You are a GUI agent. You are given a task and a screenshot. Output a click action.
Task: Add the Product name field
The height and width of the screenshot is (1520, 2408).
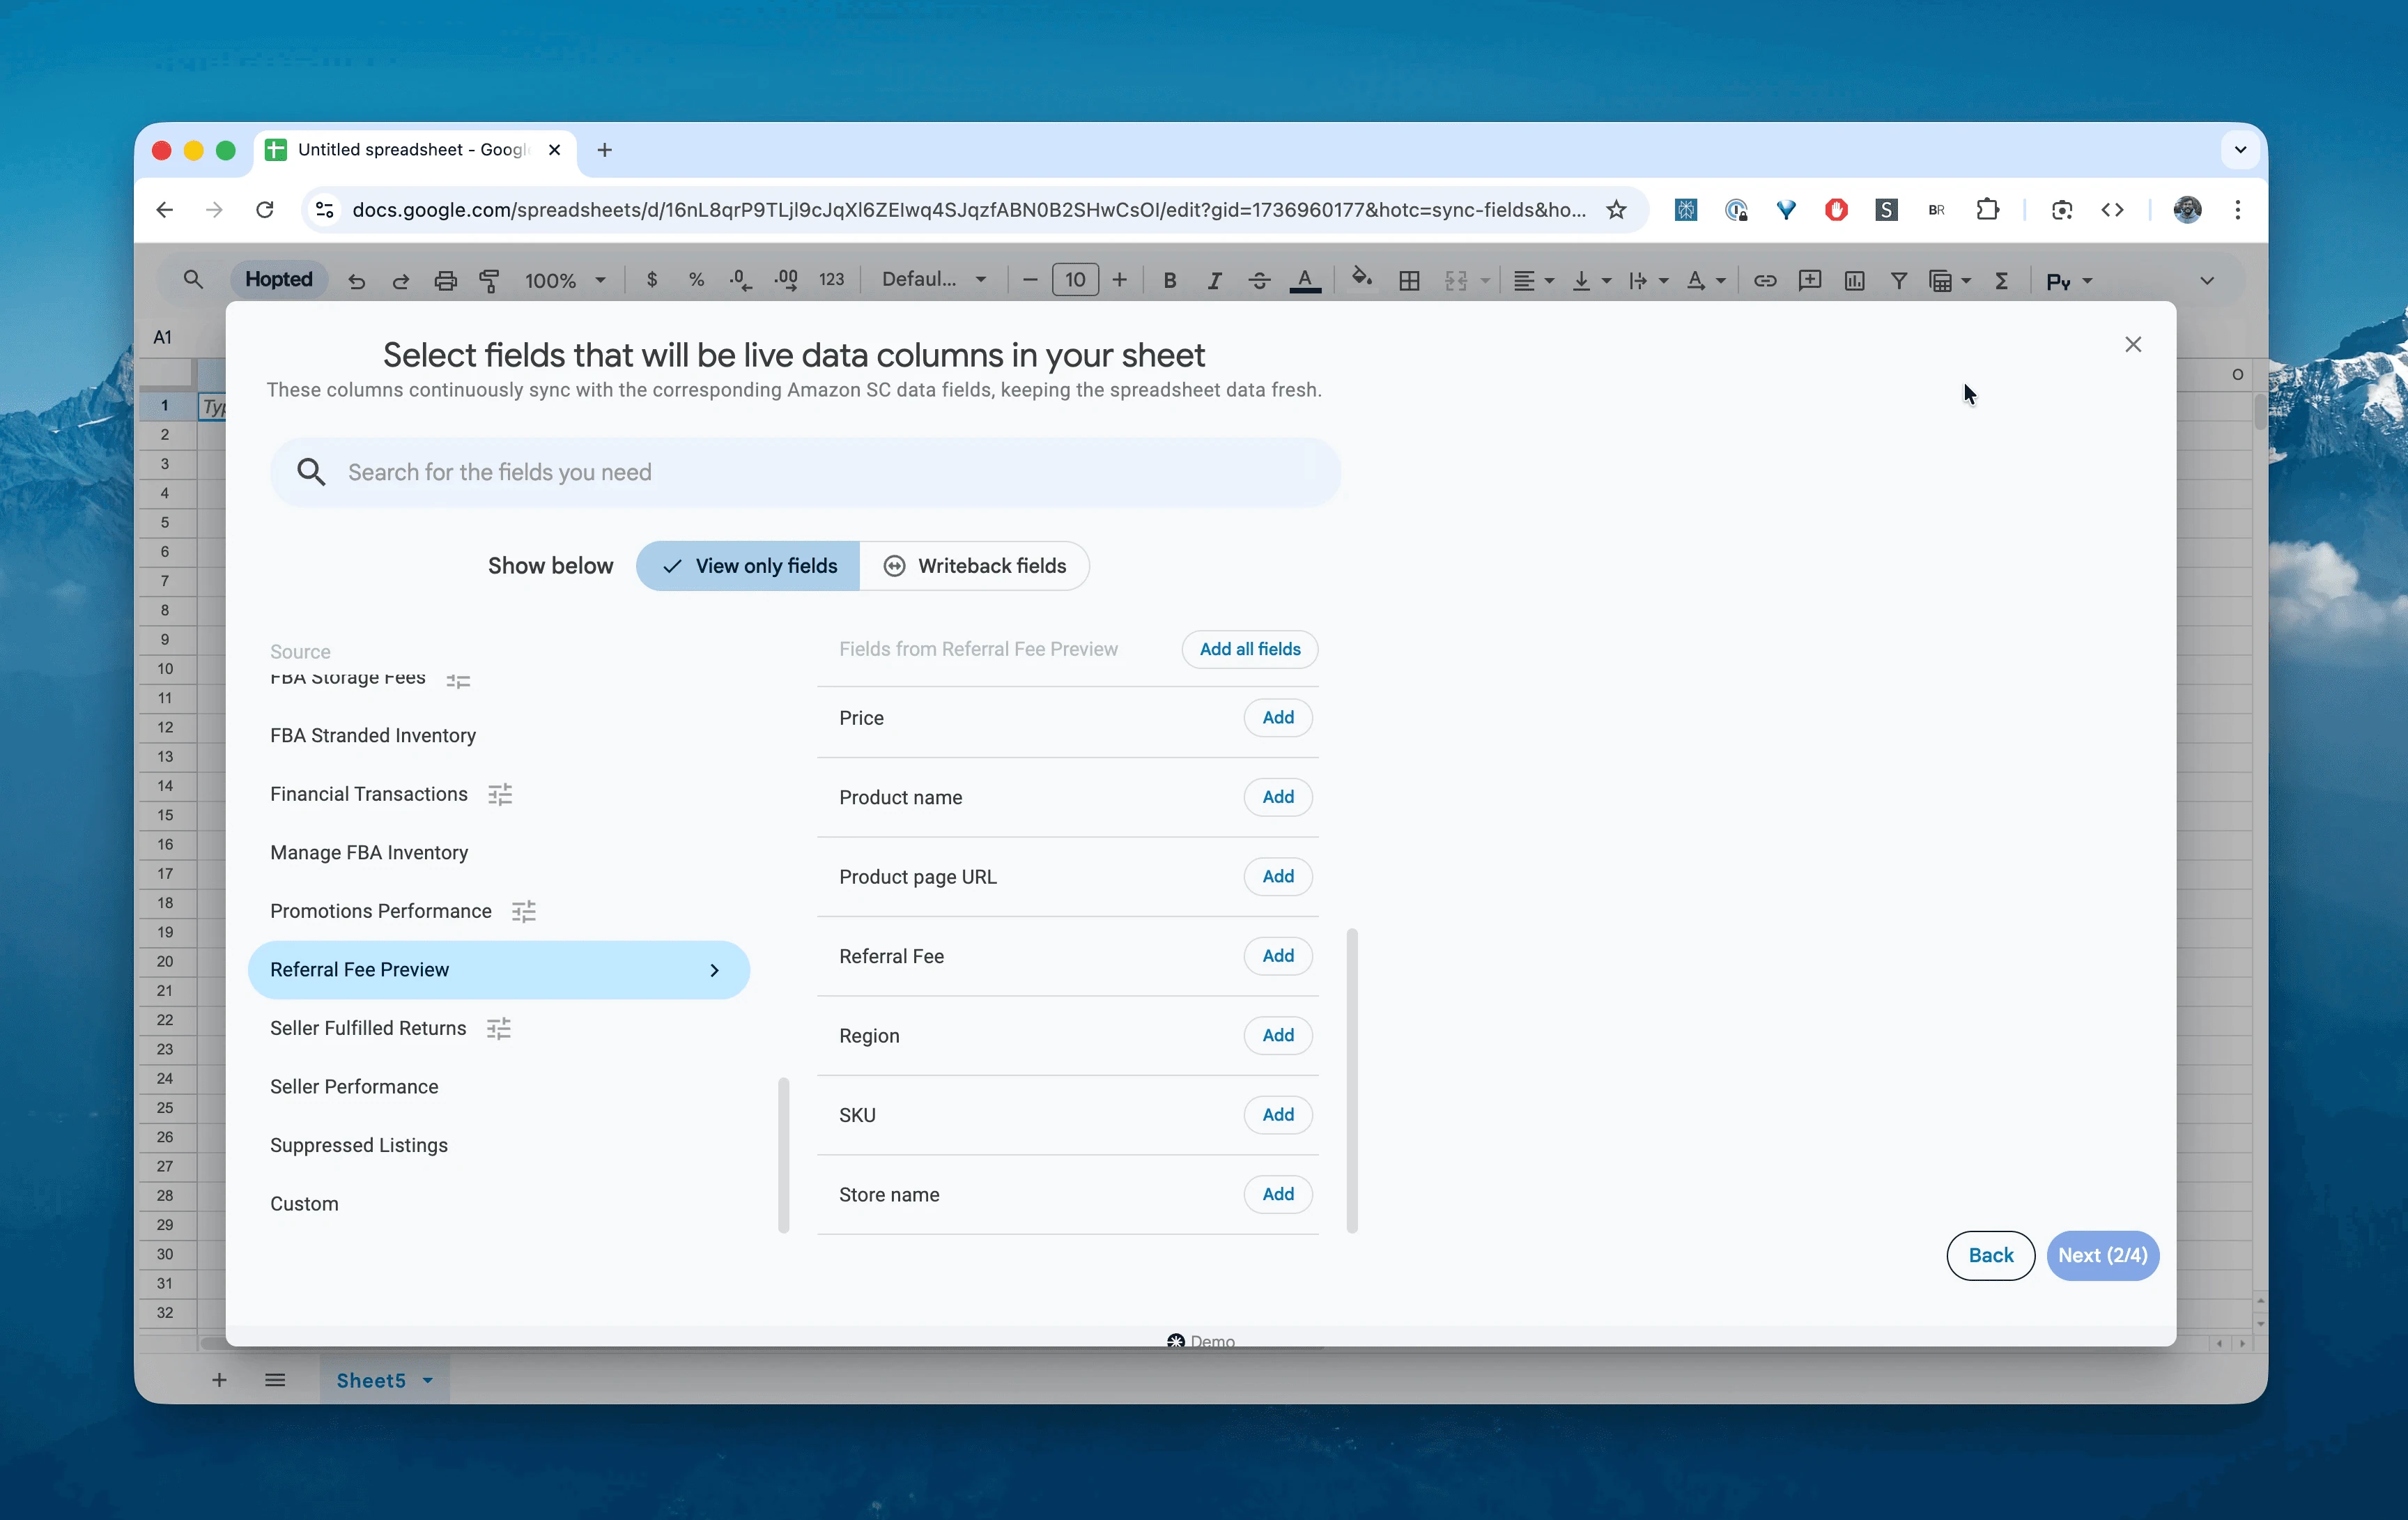tap(1277, 797)
